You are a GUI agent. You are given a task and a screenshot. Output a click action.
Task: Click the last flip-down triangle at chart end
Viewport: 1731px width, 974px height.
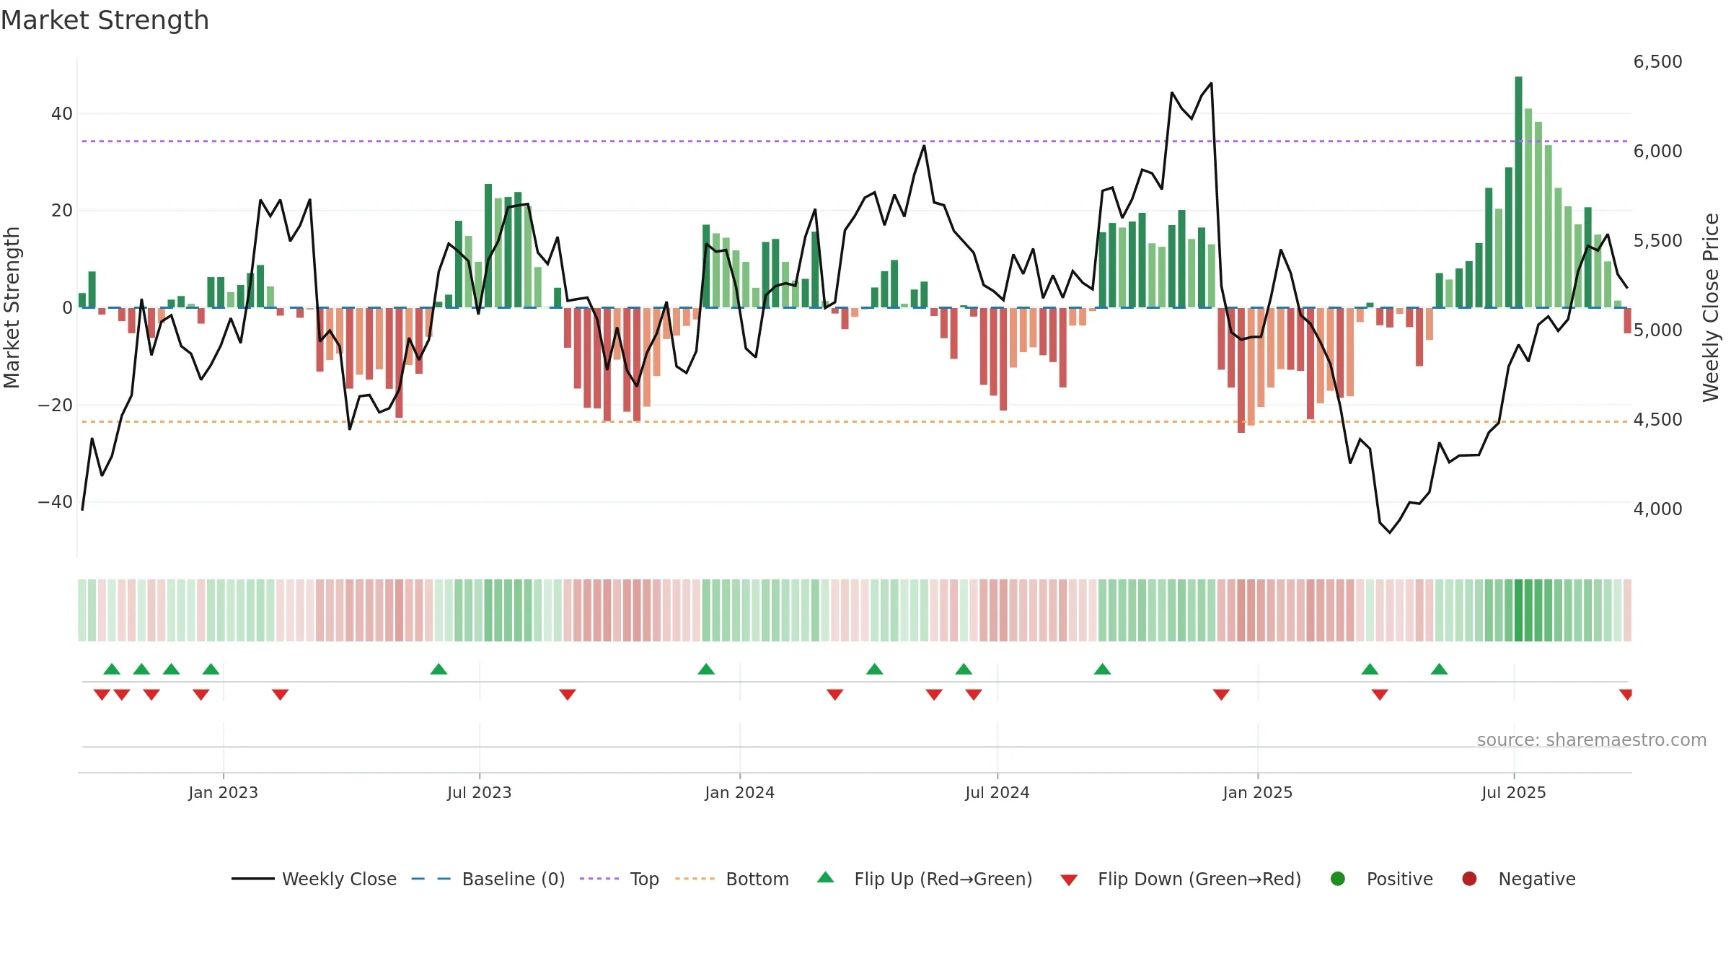tap(1626, 695)
